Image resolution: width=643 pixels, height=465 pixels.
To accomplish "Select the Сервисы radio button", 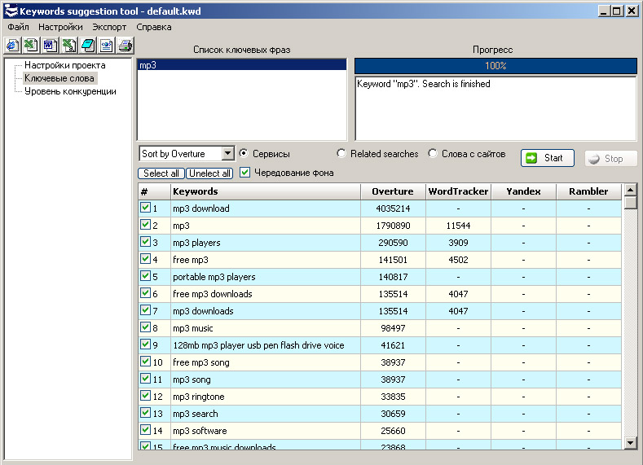I will [x=244, y=154].
